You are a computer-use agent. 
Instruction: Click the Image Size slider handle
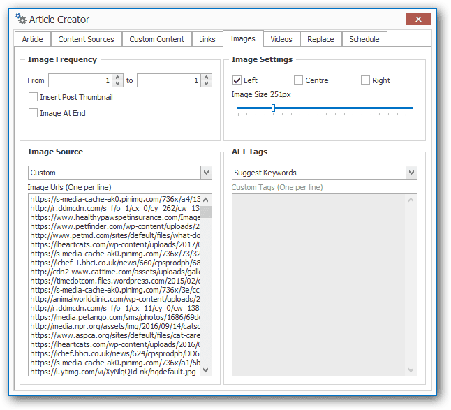coord(273,108)
